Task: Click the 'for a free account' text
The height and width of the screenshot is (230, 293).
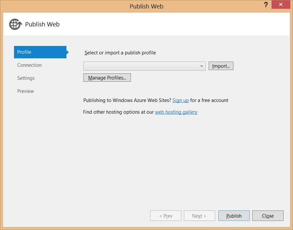Action: 209,100
